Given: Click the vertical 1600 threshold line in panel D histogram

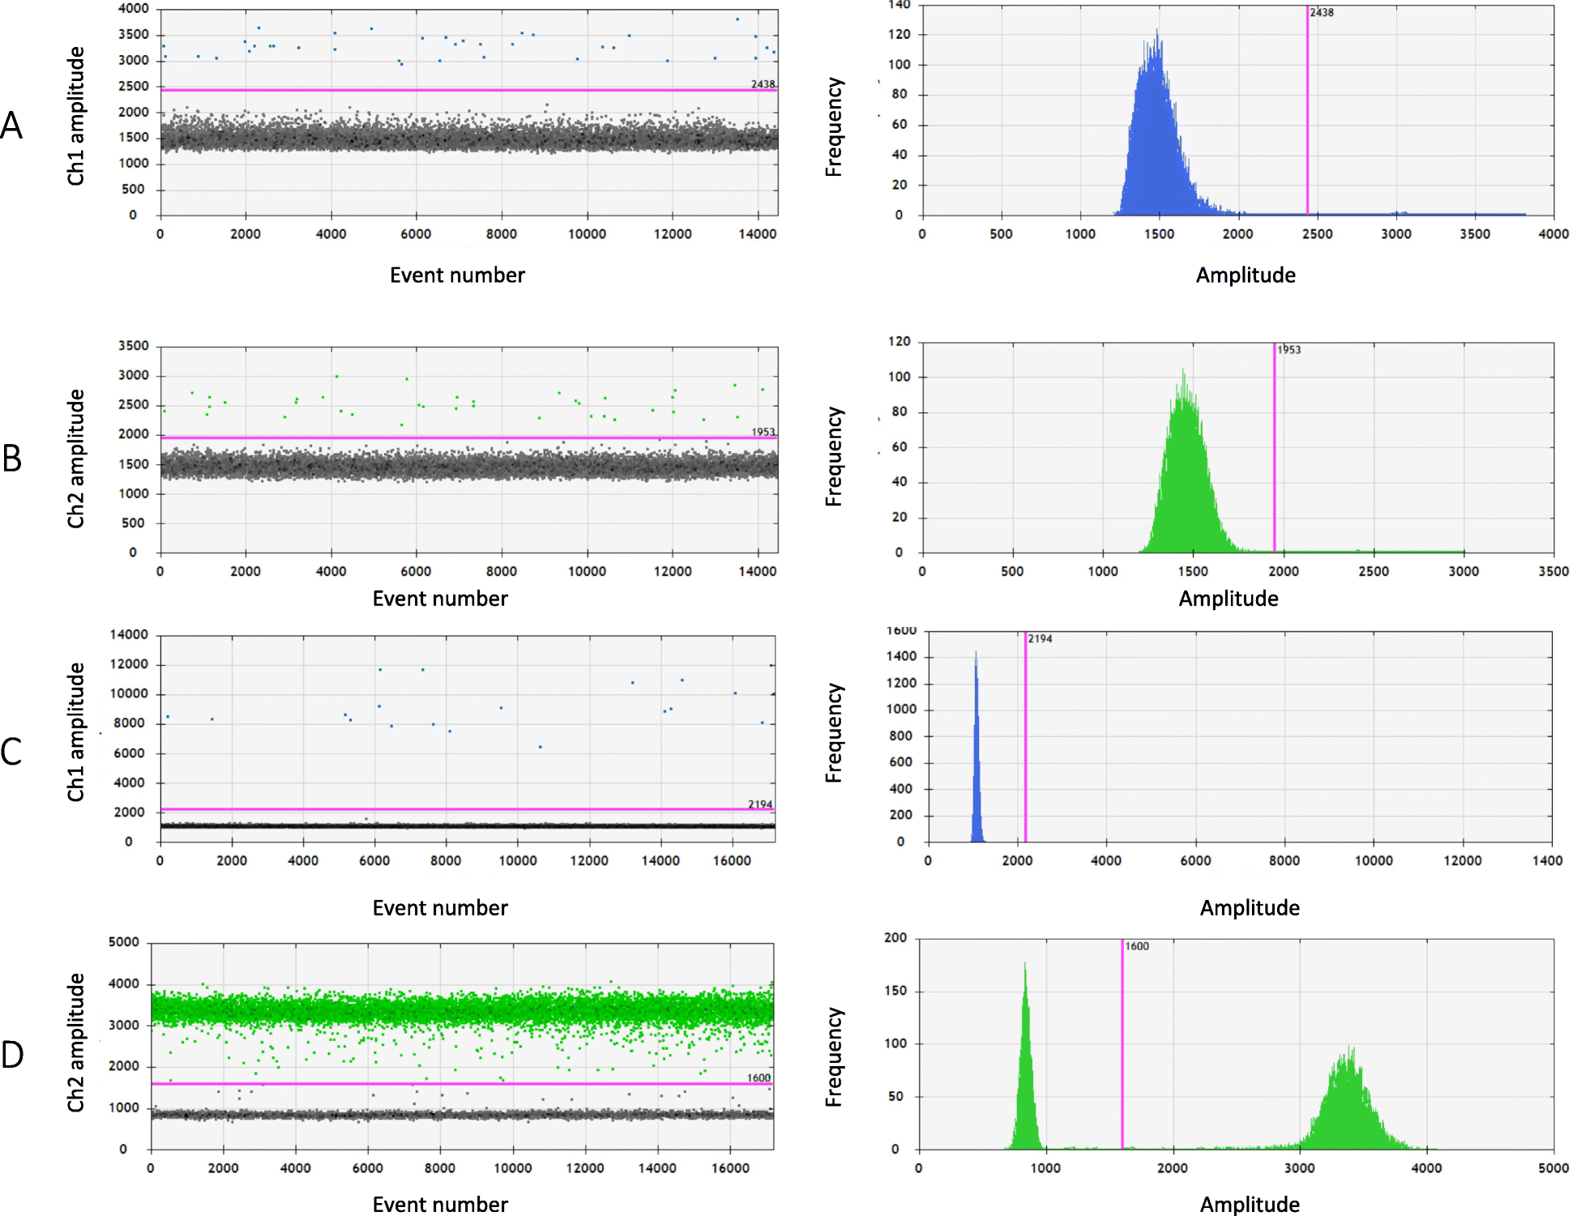Looking at the screenshot, I should (1122, 1044).
